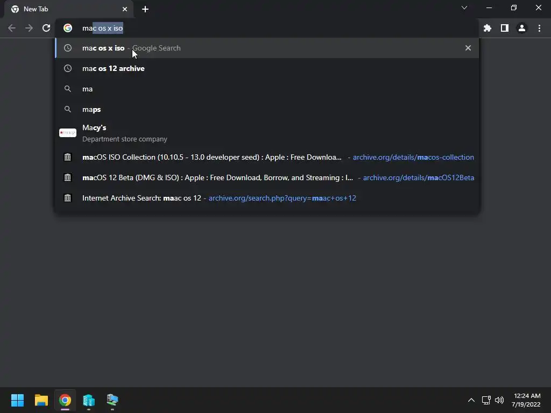Close the New Tab tab
Image resolution: width=551 pixels, height=413 pixels.
pyautogui.click(x=125, y=9)
